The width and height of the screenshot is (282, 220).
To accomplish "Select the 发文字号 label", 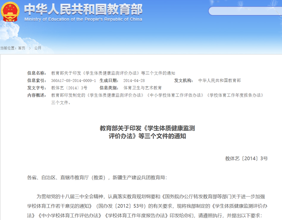I will click(x=37, y=88).
